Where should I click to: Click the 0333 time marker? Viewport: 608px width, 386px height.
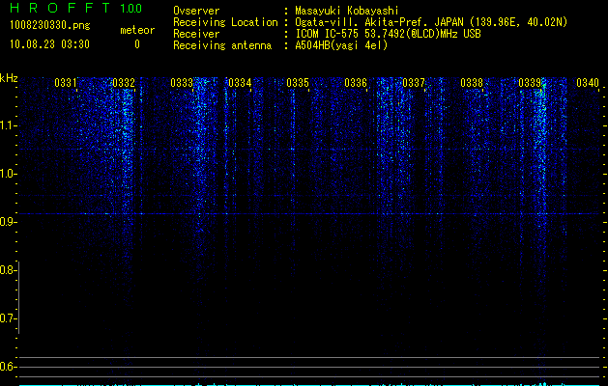[x=182, y=83]
